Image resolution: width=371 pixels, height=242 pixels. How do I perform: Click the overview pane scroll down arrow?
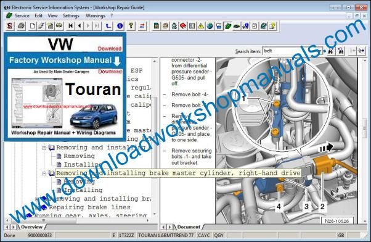click(x=154, y=214)
